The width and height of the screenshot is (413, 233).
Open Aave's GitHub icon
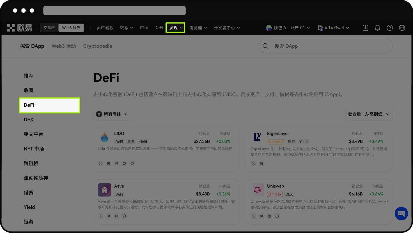tap(124, 216)
